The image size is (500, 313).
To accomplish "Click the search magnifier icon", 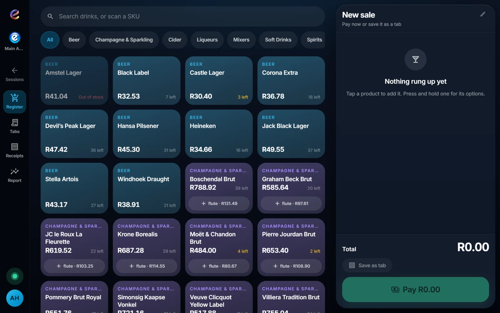I will click(50, 16).
